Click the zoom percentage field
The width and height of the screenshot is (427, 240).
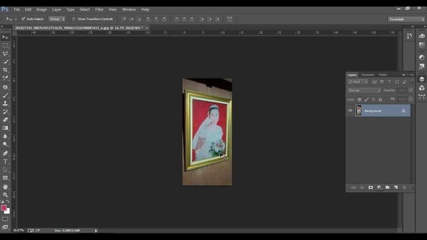coord(18,231)
